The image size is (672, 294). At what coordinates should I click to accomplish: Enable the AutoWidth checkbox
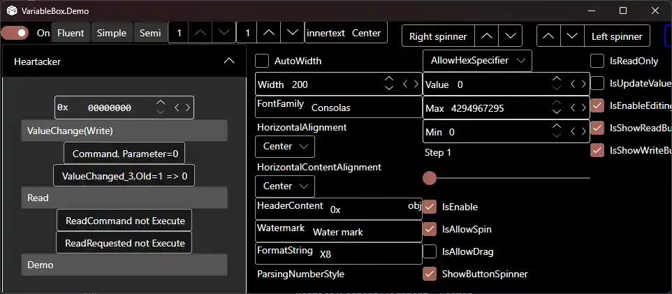click(x=263, y=61)
